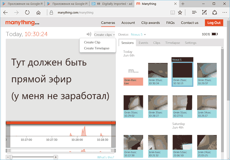The height and width of the screenshot is (160, 230).
Task: Click the sessions panel scrollbar
Action: click(222, 100)
